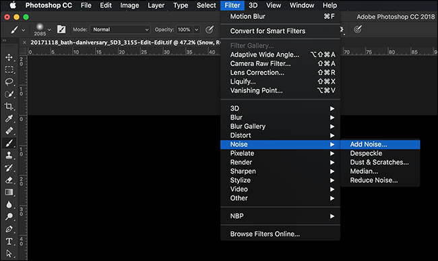Select the History Brush tool
The image size is (438, 261).
pos(9,168)
